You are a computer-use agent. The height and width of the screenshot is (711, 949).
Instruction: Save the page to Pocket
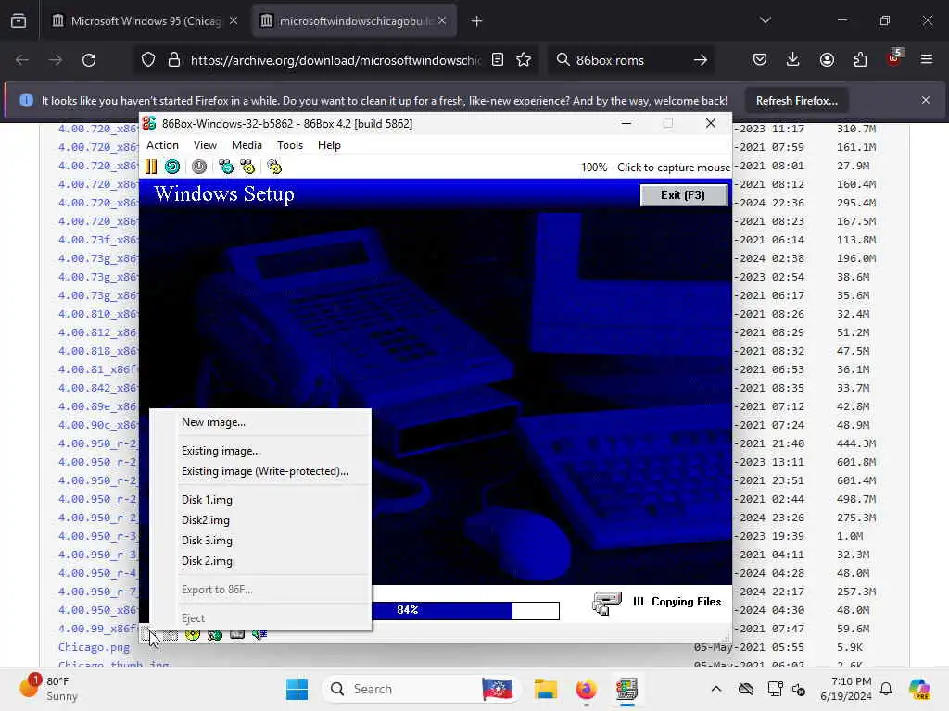(x=760, y=60)
